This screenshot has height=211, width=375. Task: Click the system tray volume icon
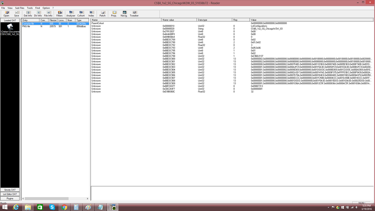coord(357,207)
